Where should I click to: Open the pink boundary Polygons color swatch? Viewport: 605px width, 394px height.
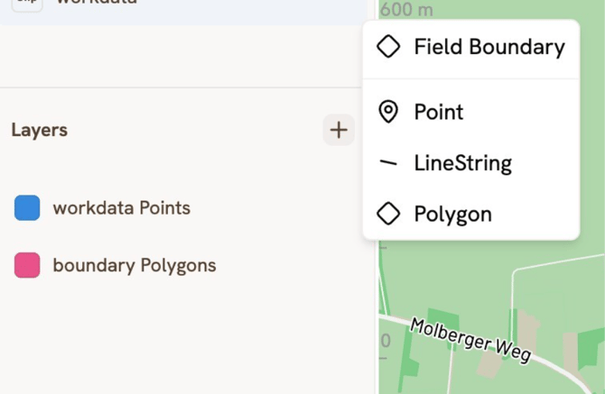click(27, 266)
